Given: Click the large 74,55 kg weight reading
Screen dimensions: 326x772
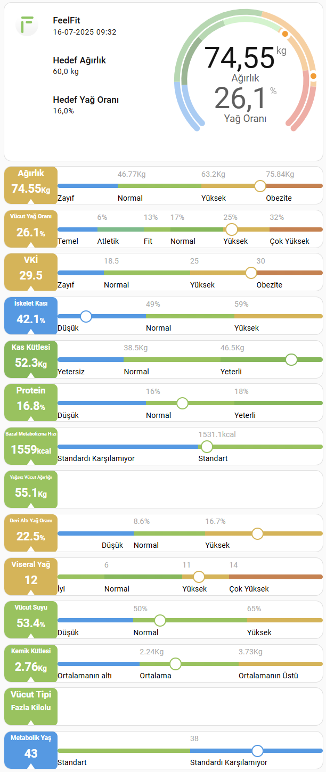Looking at the screenshot, I should pos(240,58).
